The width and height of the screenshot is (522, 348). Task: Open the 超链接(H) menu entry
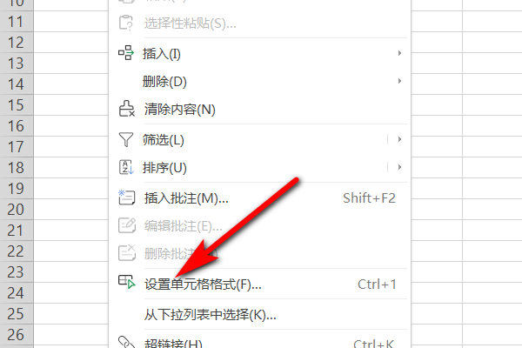[x=259, y=341]
